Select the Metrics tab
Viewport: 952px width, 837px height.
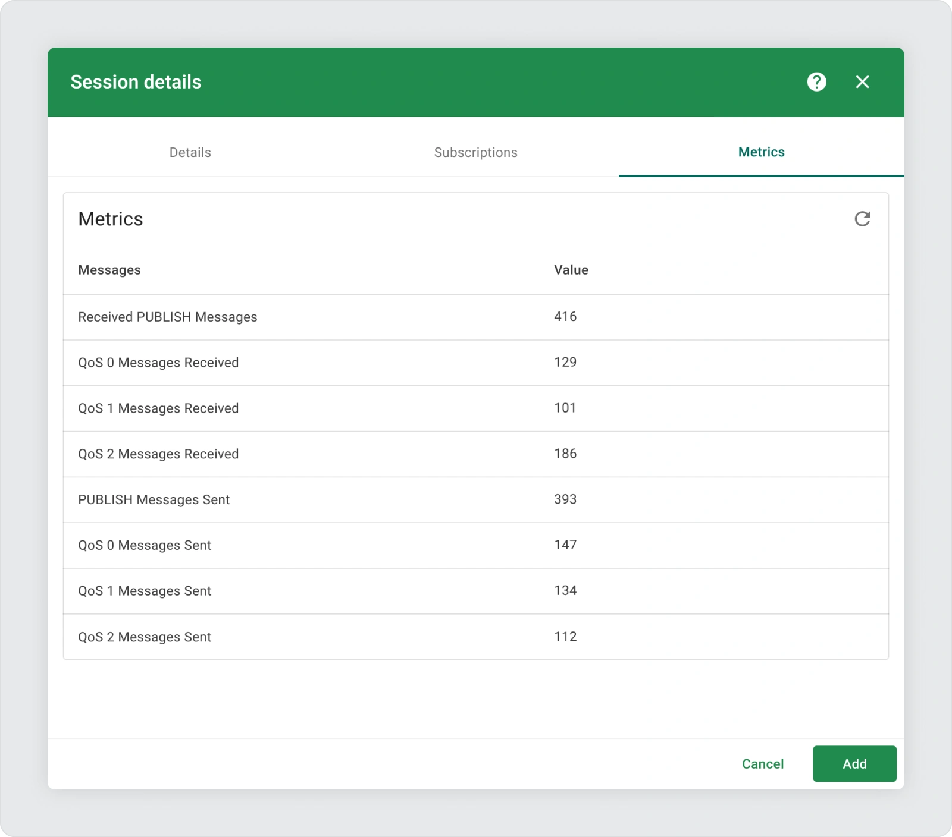(x=761, y=152)
